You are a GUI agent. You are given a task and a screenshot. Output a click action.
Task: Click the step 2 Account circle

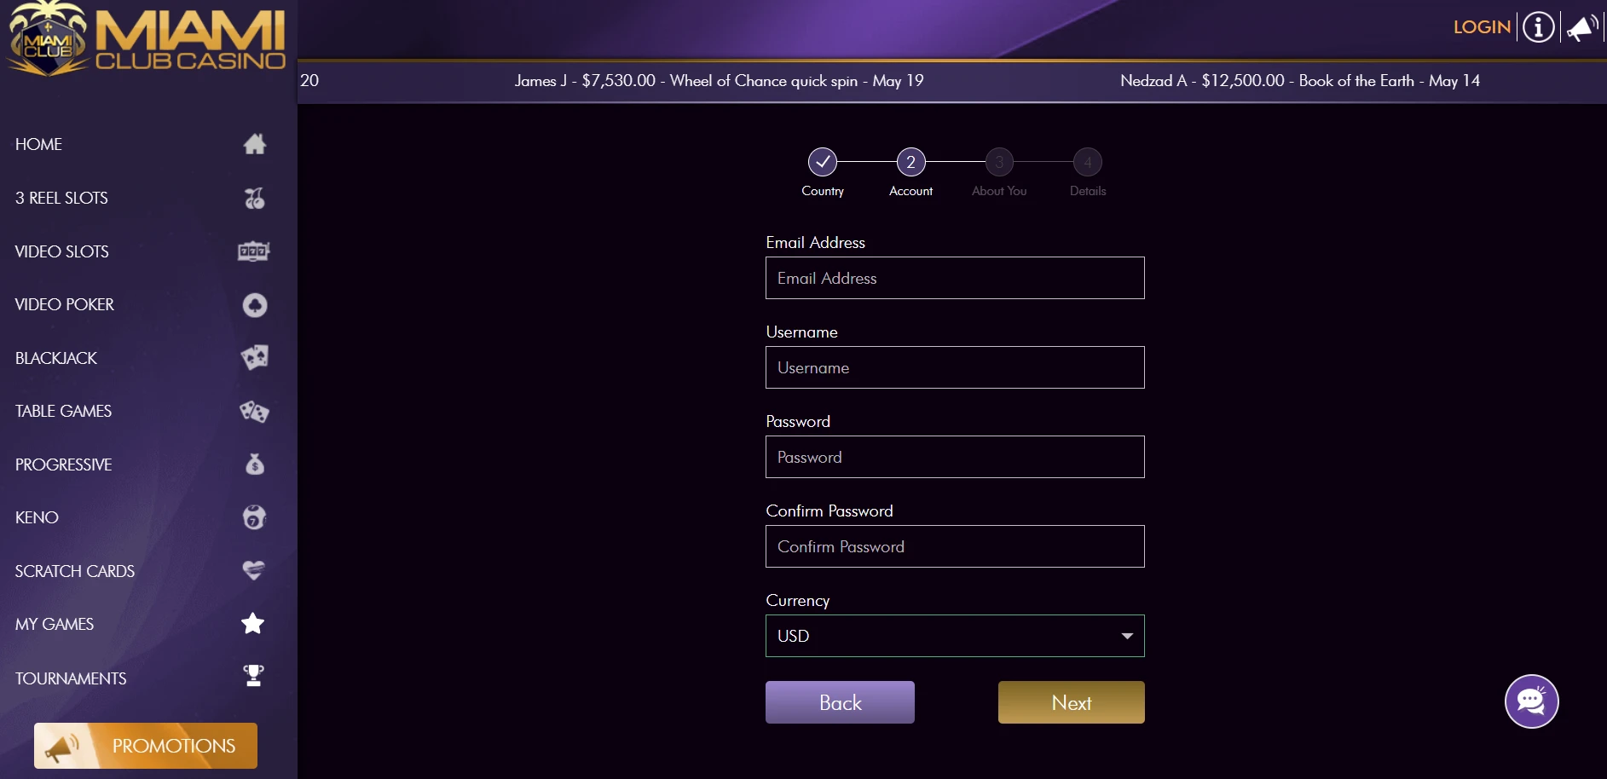click(x=910, y=162)
